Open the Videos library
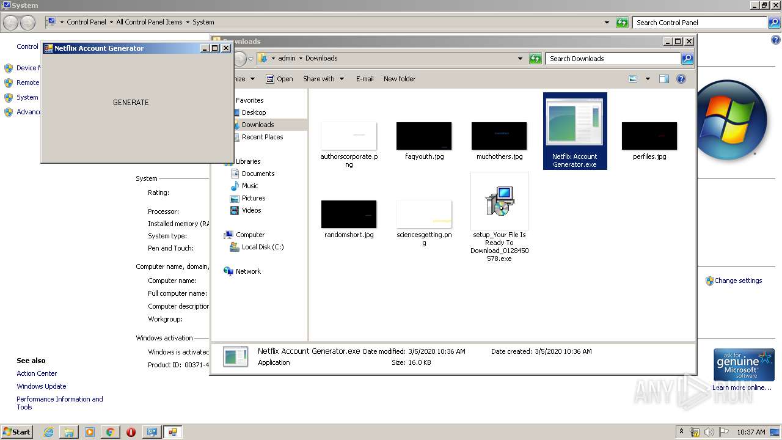Screen dimensions: 782x440 251,210
